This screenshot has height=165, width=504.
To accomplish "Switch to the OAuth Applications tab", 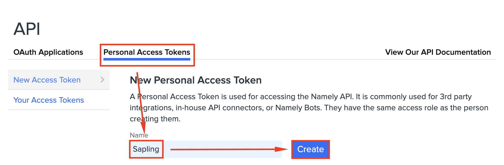I will 48,52.
